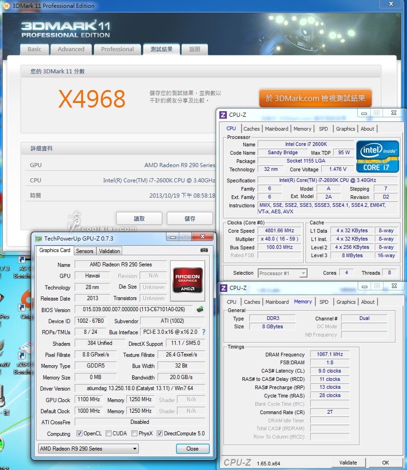Click the Radeon Graphics AMD logo in GPU-Z
Image resolution: width=407 pixels, height=470 pixels.
pyautogui.click(x=188, y=281)
